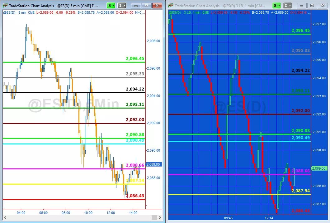Click the 12:00 time label on the 5 min chart

(111, 213)
